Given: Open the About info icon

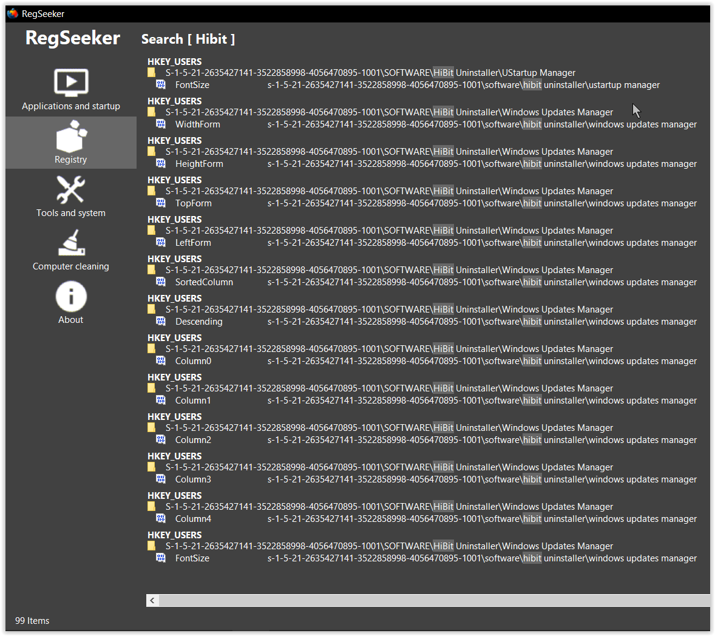Looking at the screenshot, I should pyautogui.click(x=71, y=296).
